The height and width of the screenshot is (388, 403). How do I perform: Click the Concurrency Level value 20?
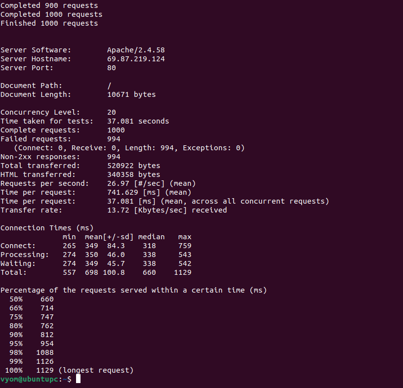click(112, 112)
